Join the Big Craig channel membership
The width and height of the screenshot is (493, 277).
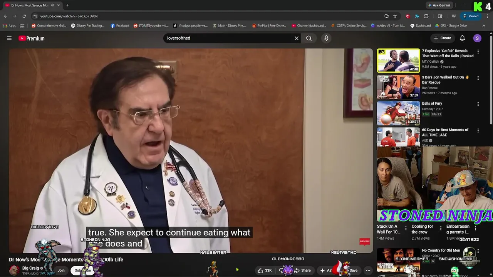tap(61, 270)
